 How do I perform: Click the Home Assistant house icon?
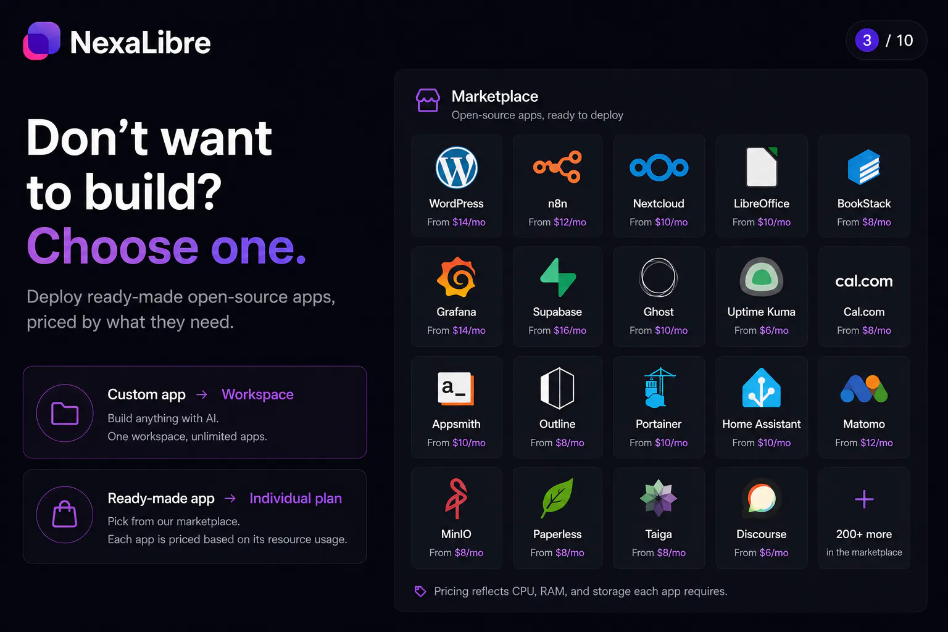tap(762, 388)
